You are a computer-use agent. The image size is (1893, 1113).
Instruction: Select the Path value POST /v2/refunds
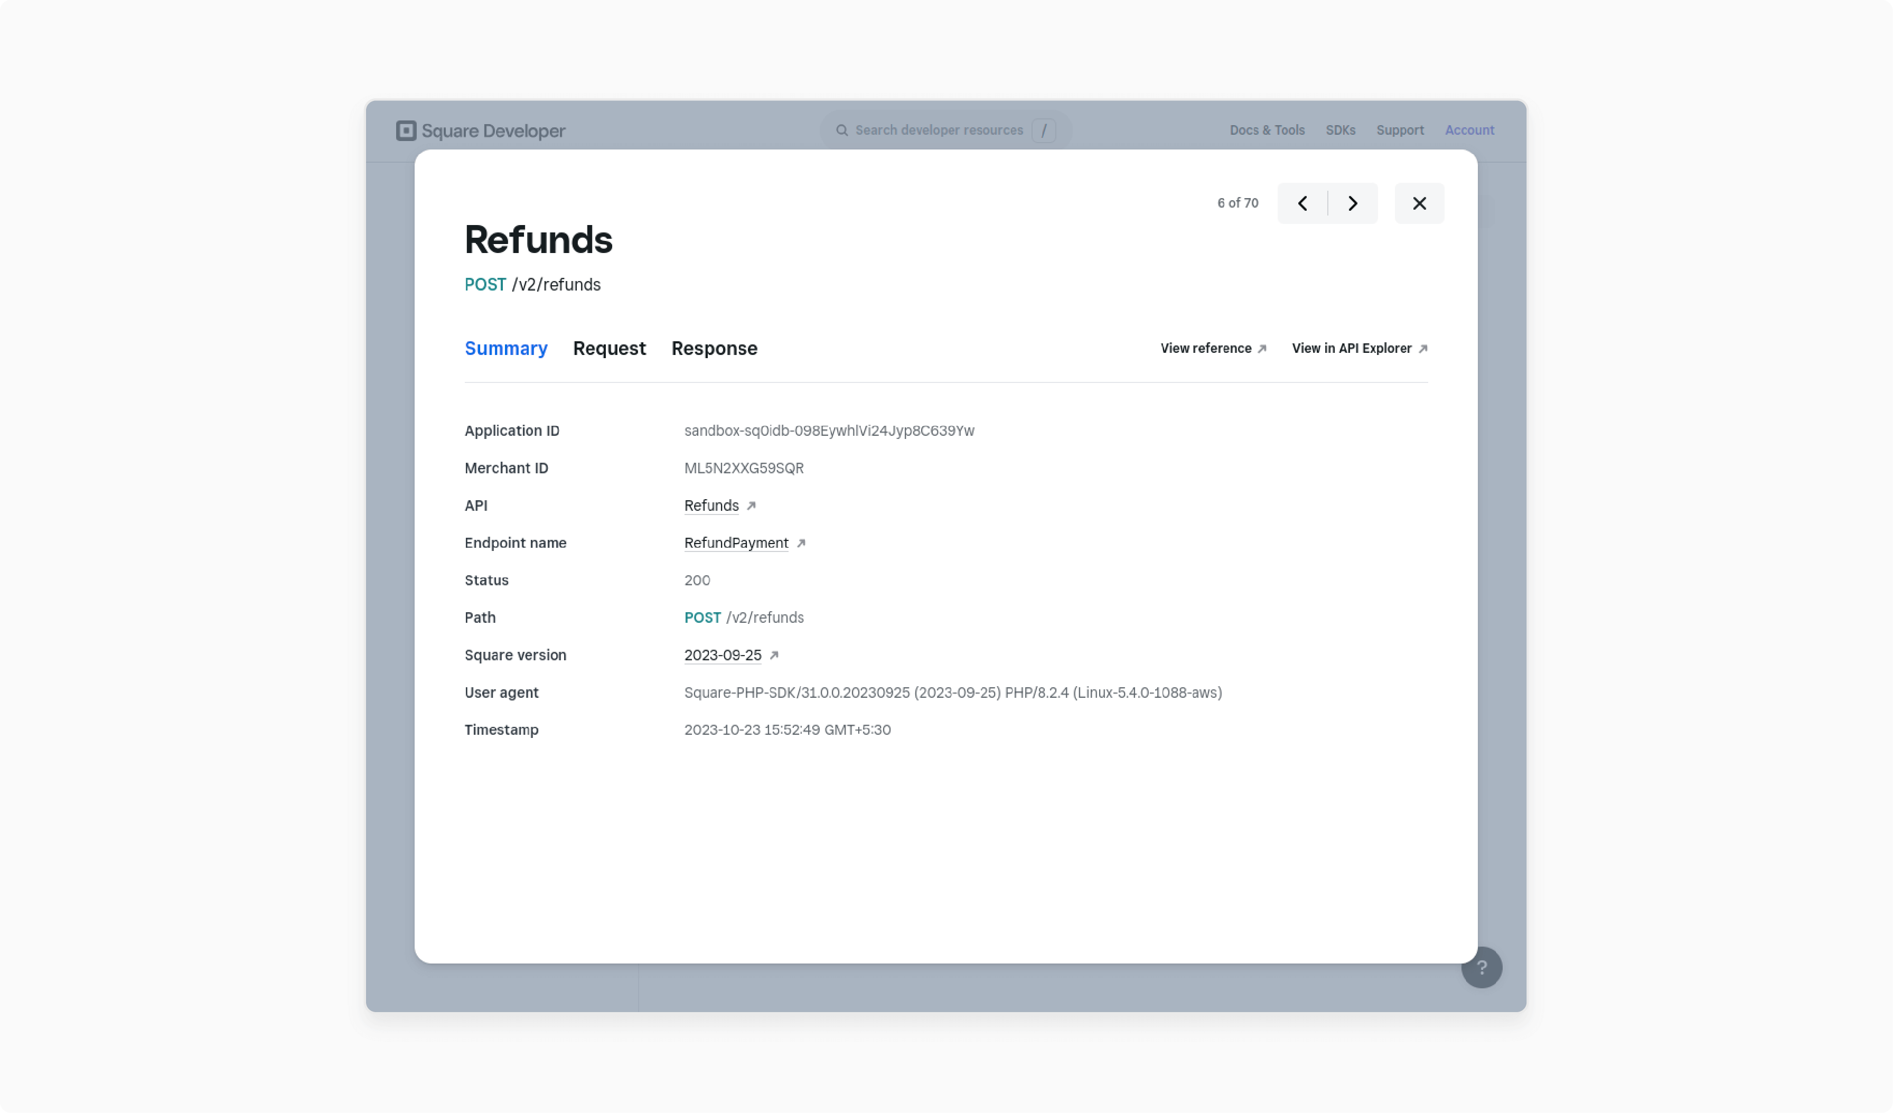tap(744, 618)
